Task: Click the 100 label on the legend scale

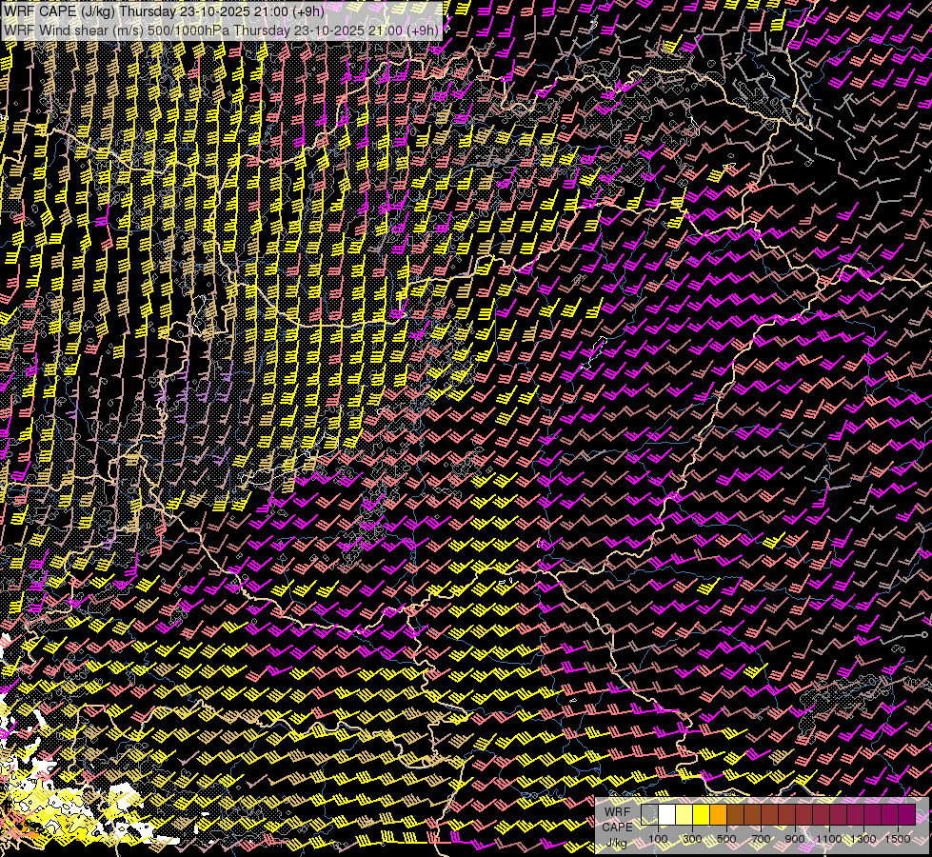Action: (658, 839)
